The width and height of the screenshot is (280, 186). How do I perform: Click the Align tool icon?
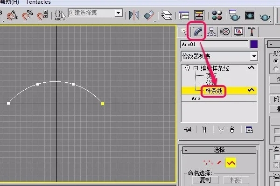click(x=149, y=15)
